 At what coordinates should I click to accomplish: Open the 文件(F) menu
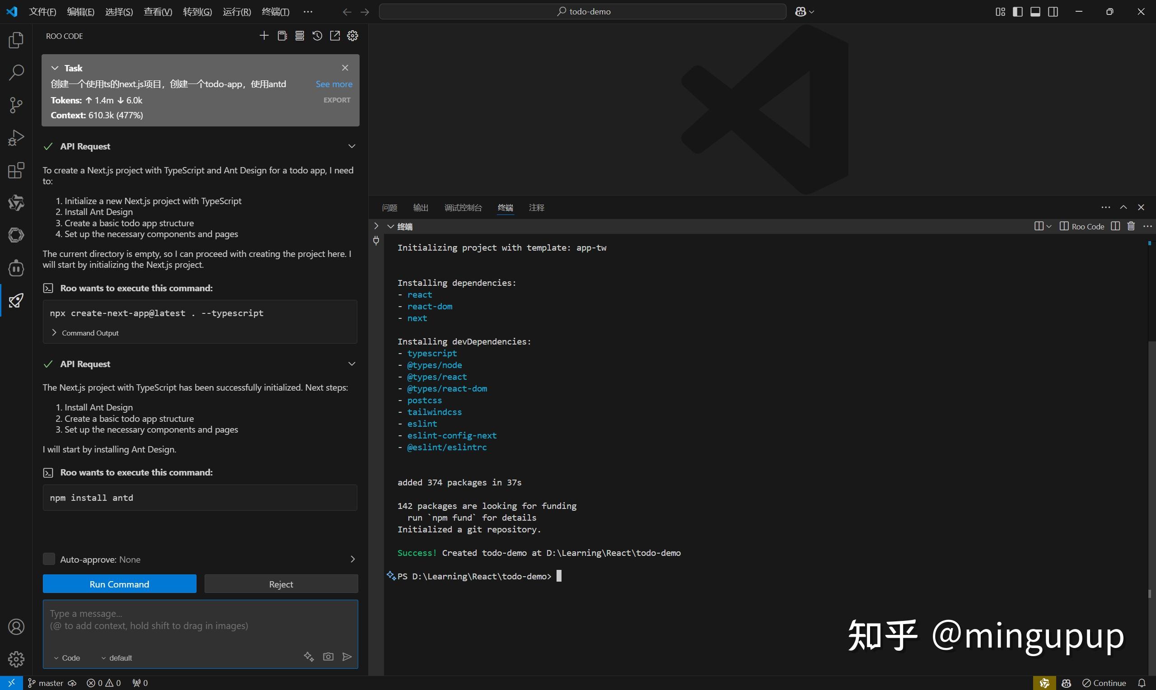click(42, 12)
